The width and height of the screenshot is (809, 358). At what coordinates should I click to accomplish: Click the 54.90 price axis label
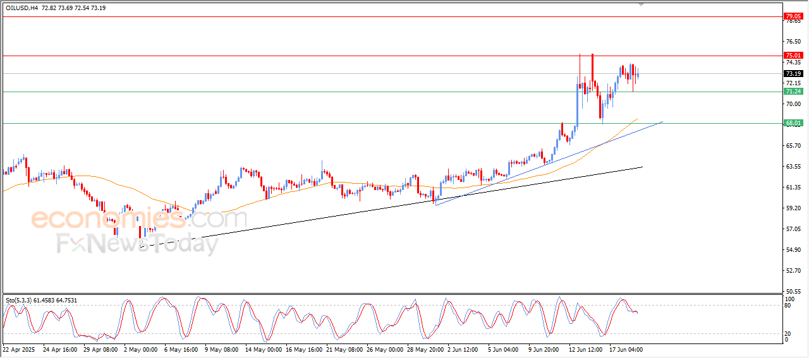793,250
